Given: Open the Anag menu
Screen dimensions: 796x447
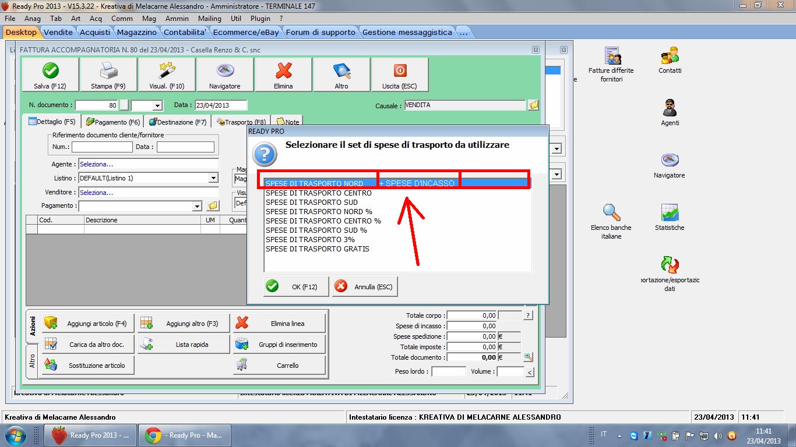Looking at the screenshot, I should (33, 19).
